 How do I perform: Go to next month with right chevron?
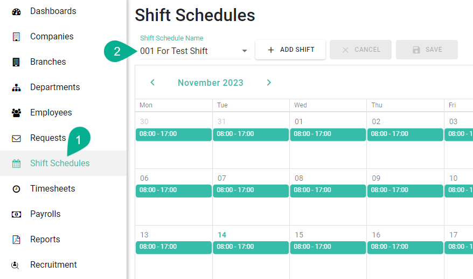pos(269,83)
